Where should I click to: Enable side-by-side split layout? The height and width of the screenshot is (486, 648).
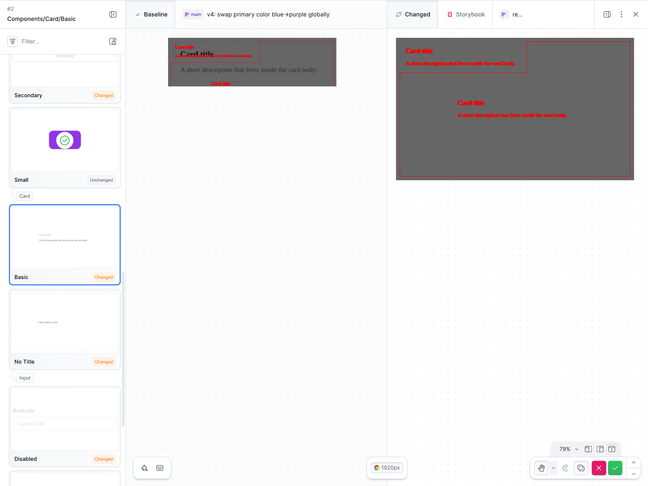612,449
